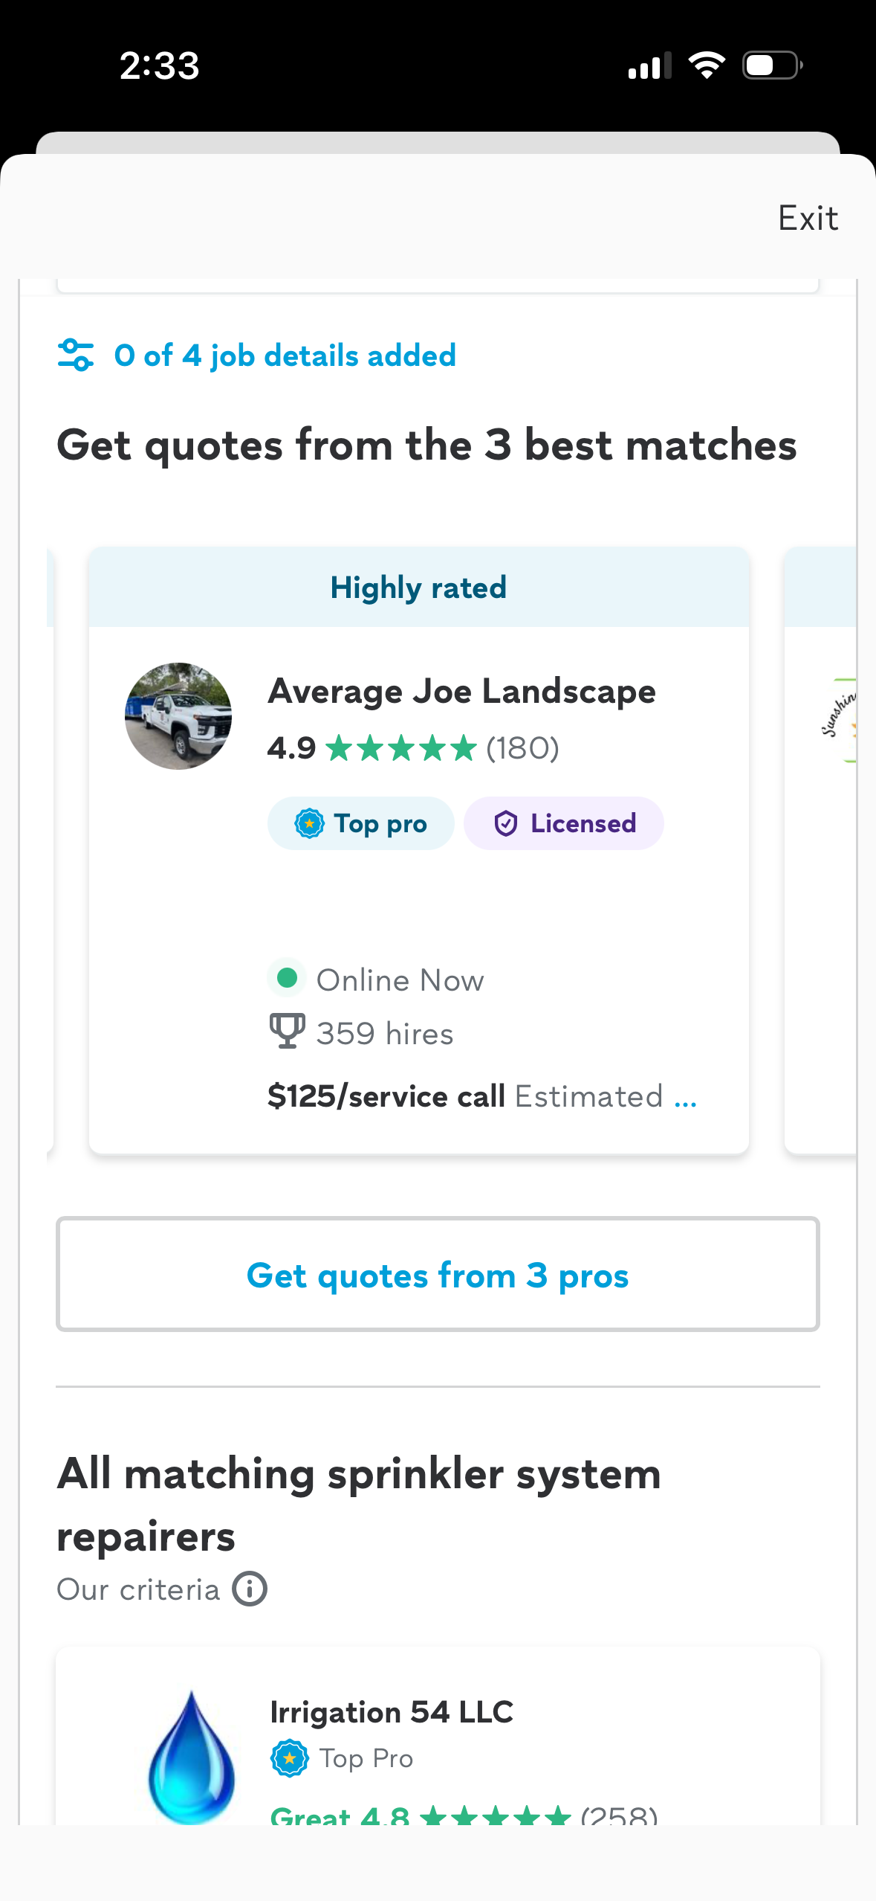
Task: Tap the Our criteria text label
Action: coord(138,1589)
